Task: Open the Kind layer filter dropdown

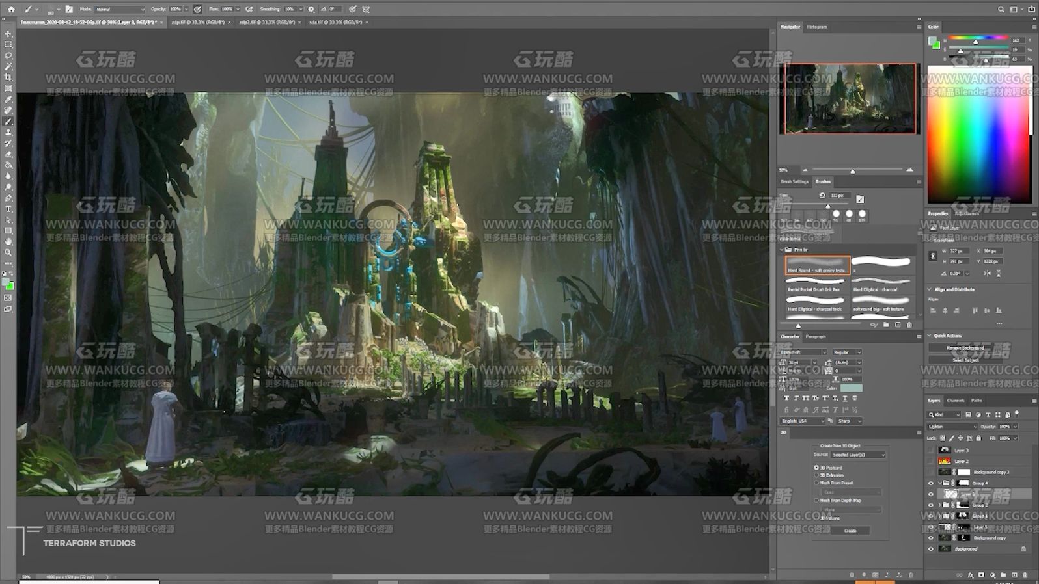Action: (944, 414)
